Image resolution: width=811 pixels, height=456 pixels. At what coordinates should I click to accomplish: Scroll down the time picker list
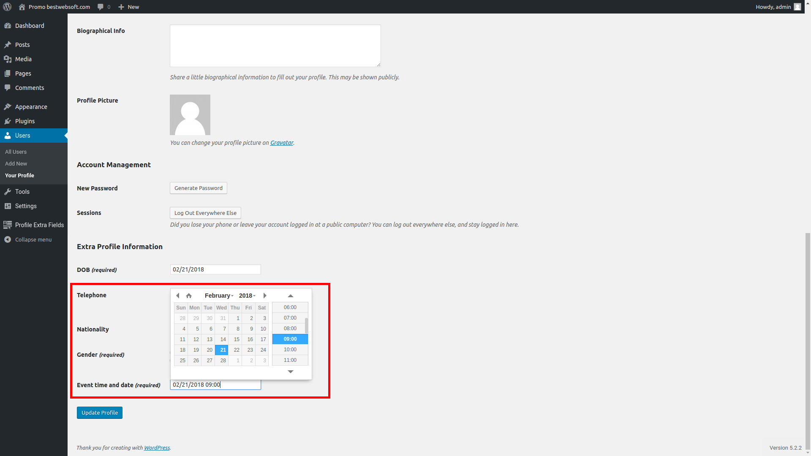290,371
